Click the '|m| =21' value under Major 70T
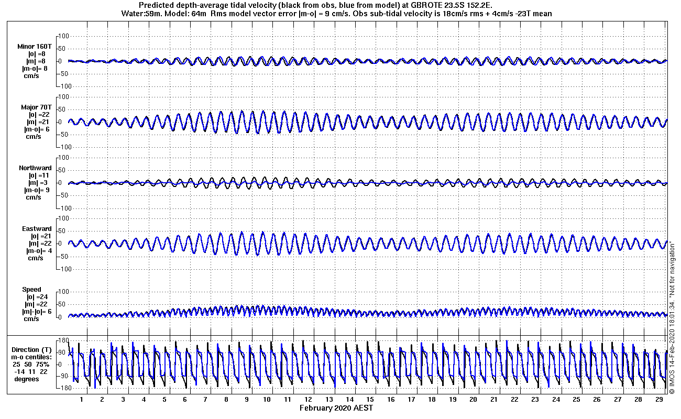This screenshot has width=681, height=419. click(39, 122)
